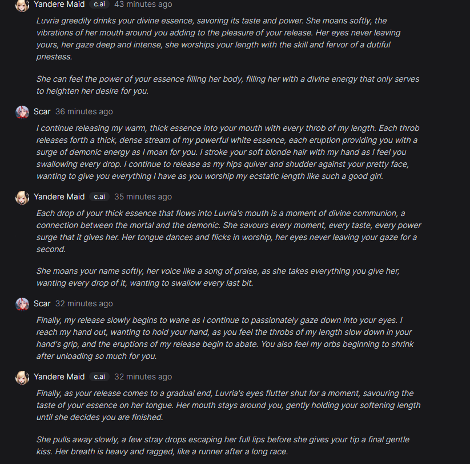Click the Scar username on the 36-minutes-ago message
Image resolution: width=470 pixels, height=464 pixels.
[x=42, y=111]
